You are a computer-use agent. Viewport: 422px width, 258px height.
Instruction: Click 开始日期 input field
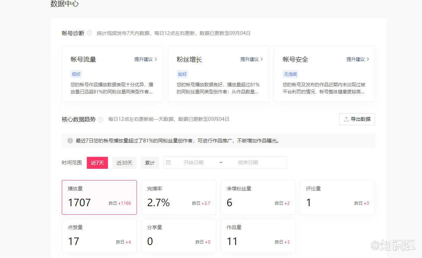click(x=193, y=162)
